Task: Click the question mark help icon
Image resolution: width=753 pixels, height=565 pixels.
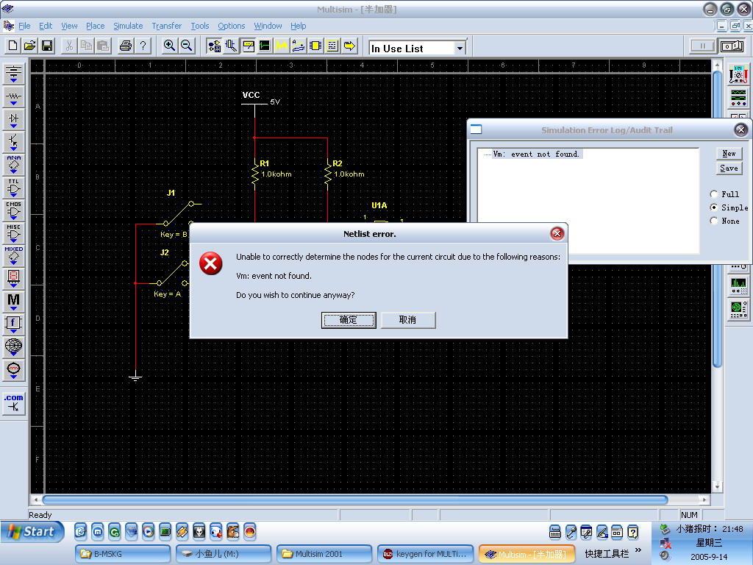Action: pos(143,46)
